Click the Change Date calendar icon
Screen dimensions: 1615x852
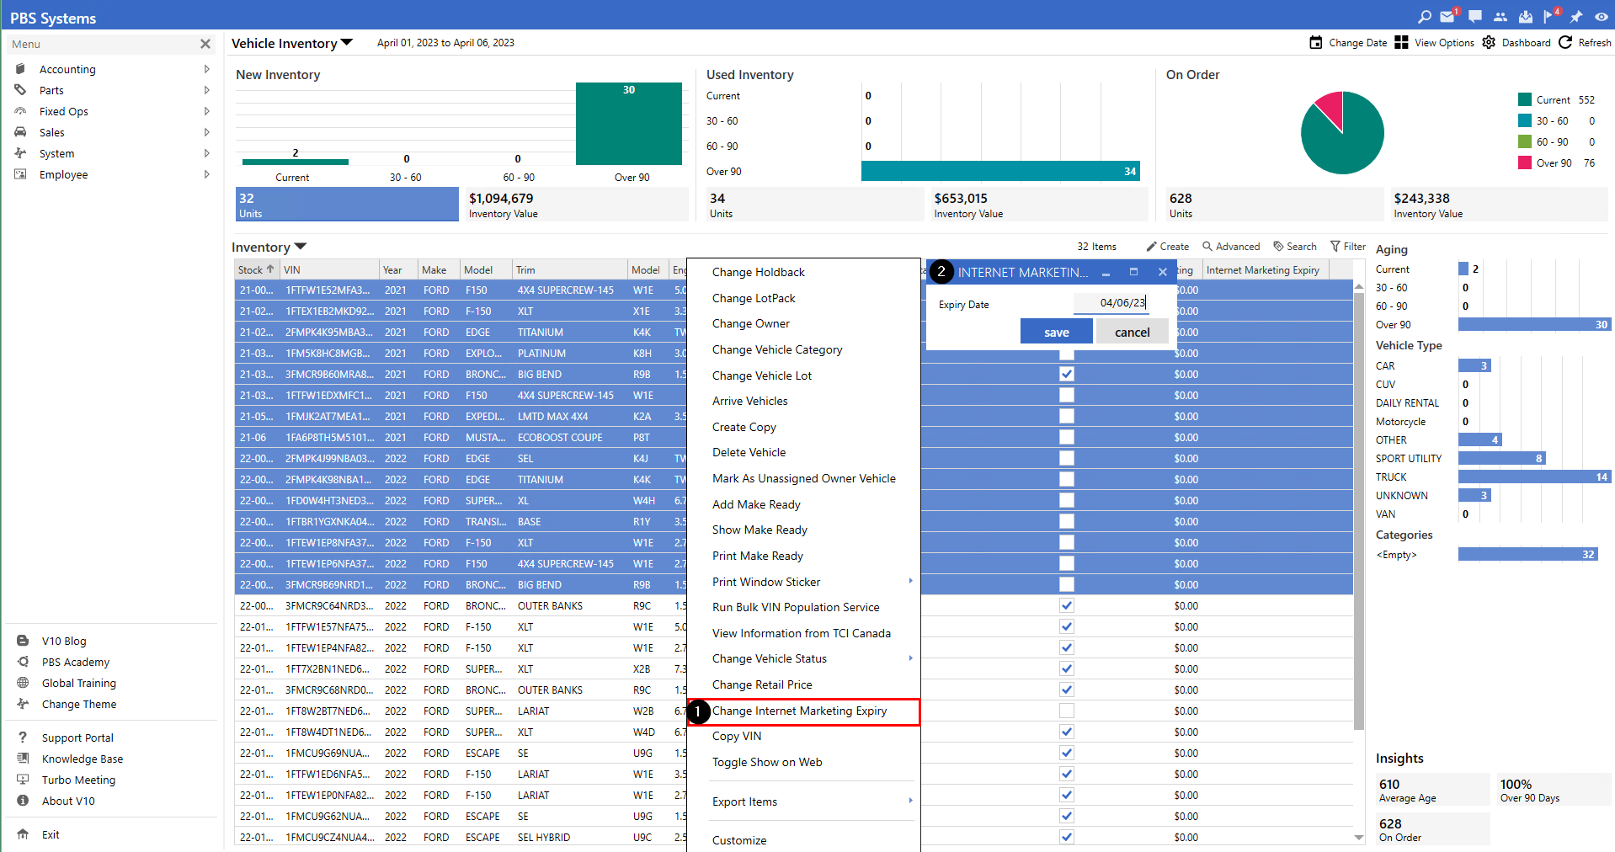pyautogui.click(x=1316, y=42)
